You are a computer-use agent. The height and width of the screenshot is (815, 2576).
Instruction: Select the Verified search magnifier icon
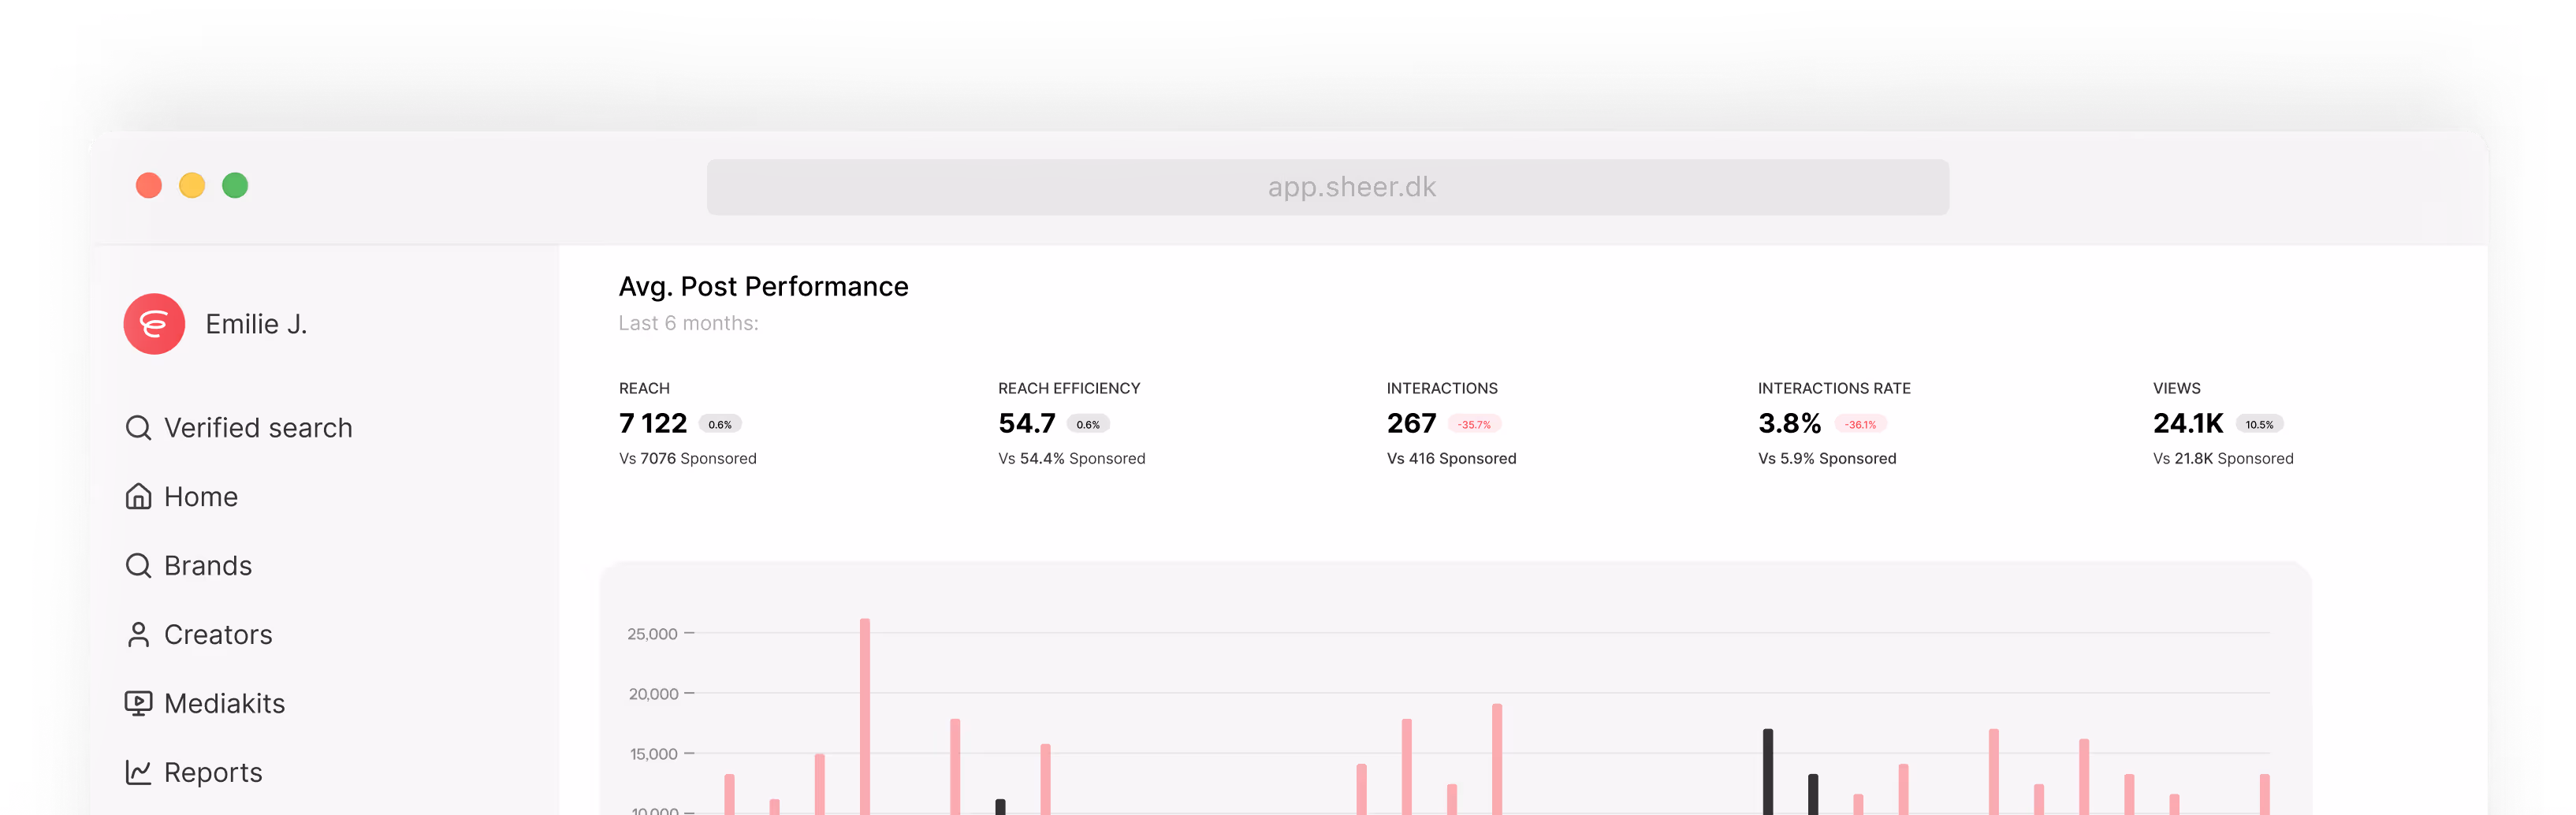point(139,427)
